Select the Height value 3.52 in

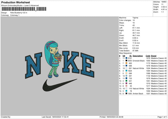[164, 7]
